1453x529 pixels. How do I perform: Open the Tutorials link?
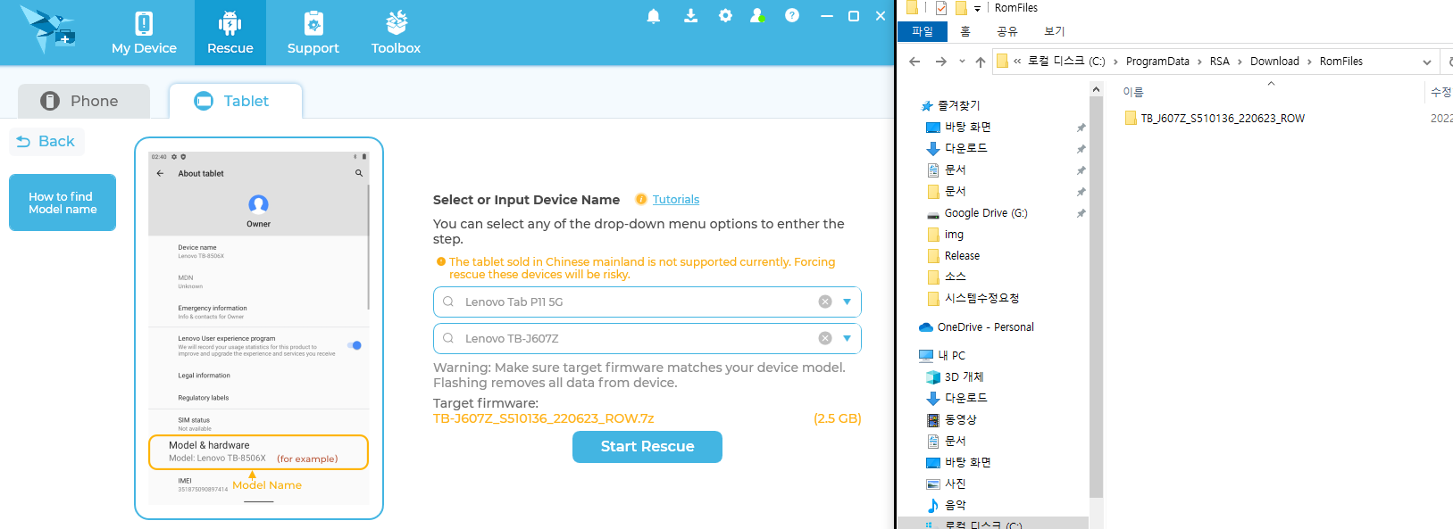(676, 200)
